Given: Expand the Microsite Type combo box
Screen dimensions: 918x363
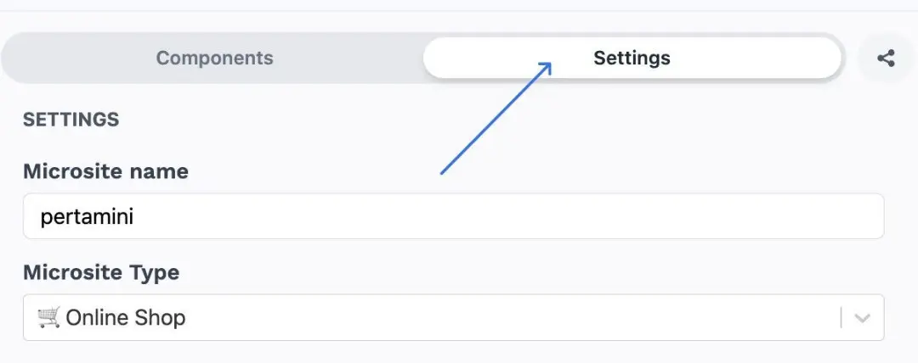Looking at the screenshot, I should [453, 318].
